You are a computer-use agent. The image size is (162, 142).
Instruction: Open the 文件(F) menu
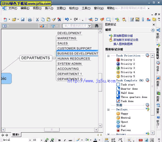pyautogui.click(x=13, y=8)
